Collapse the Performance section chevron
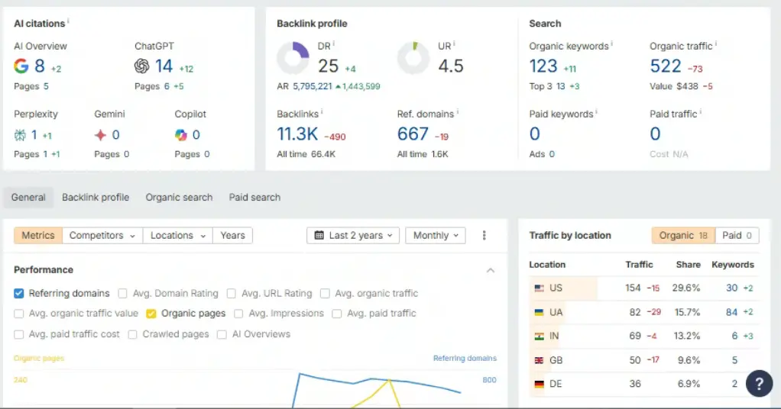The width and height of the screenshot is (781, 409). pos(491,270)
